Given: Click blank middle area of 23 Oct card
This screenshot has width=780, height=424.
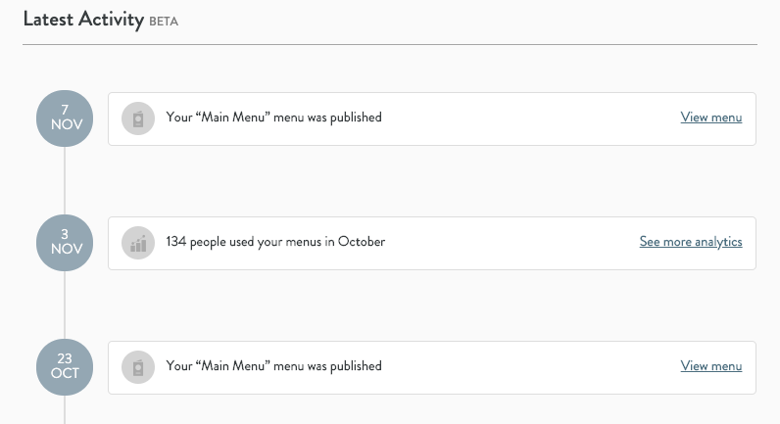Looking at the screenshot, I should coord(529,367).
